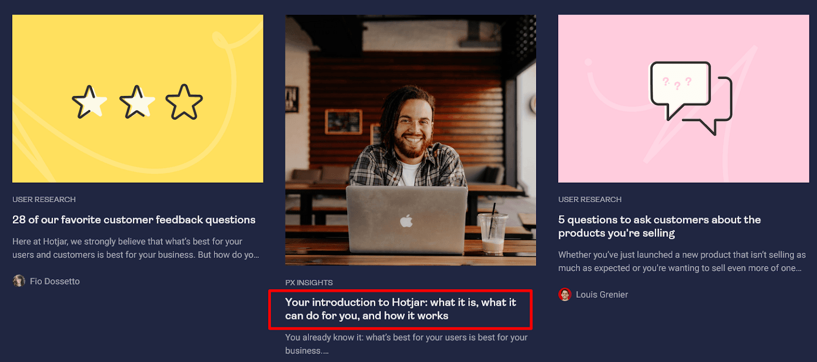Click Fio Dossetto's avatar icon

(19, 281)
